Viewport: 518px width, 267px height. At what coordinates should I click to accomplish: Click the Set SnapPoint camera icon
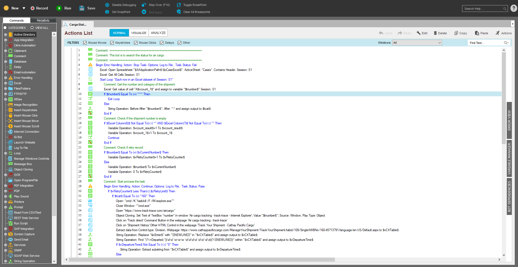(107, 12)
